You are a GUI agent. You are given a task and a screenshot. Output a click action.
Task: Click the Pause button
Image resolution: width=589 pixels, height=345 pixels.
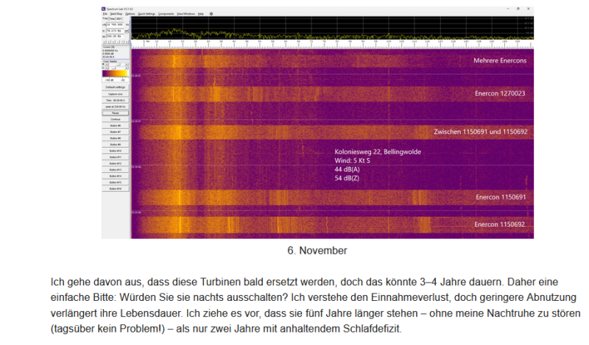tap(116, 113)
